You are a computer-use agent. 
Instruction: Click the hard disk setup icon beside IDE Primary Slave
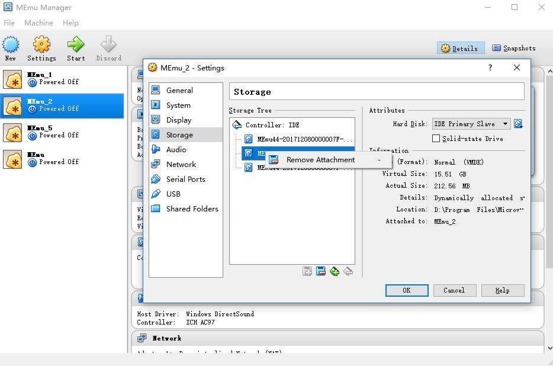[518, 124]
